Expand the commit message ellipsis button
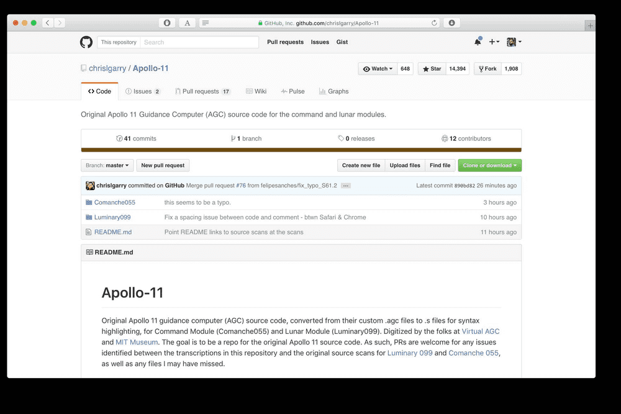This screenshot has height=414, width=621. click(x=345, y=186)
